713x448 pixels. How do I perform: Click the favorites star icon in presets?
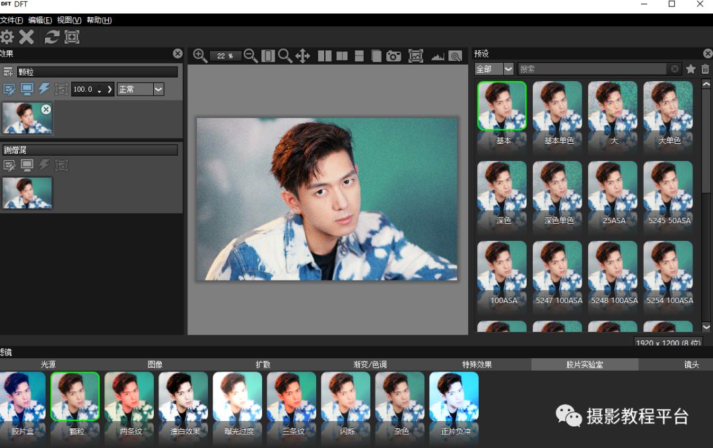[691, 69]
